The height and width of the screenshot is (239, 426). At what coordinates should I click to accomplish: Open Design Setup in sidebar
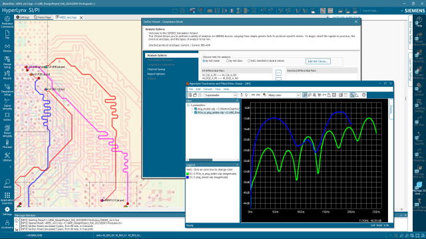(7, 62)
